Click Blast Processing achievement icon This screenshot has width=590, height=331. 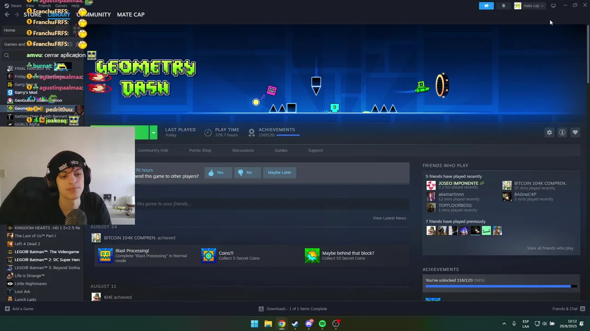105,255
